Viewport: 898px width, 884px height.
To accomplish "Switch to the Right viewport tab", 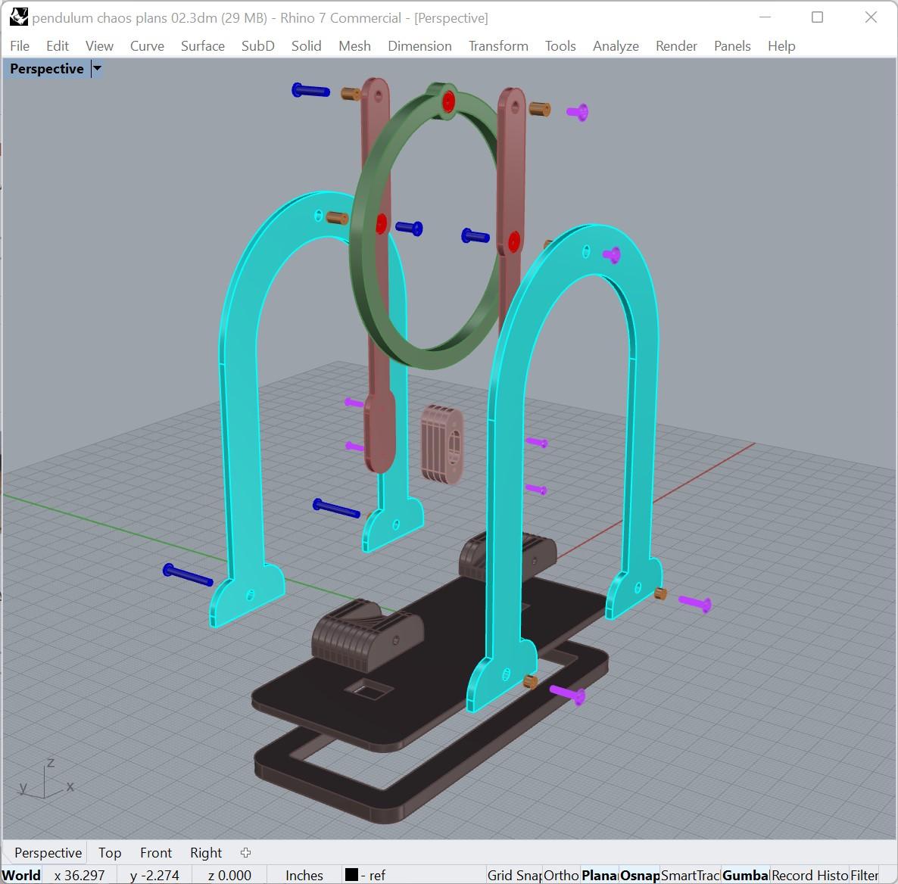I will coord(206,852).
